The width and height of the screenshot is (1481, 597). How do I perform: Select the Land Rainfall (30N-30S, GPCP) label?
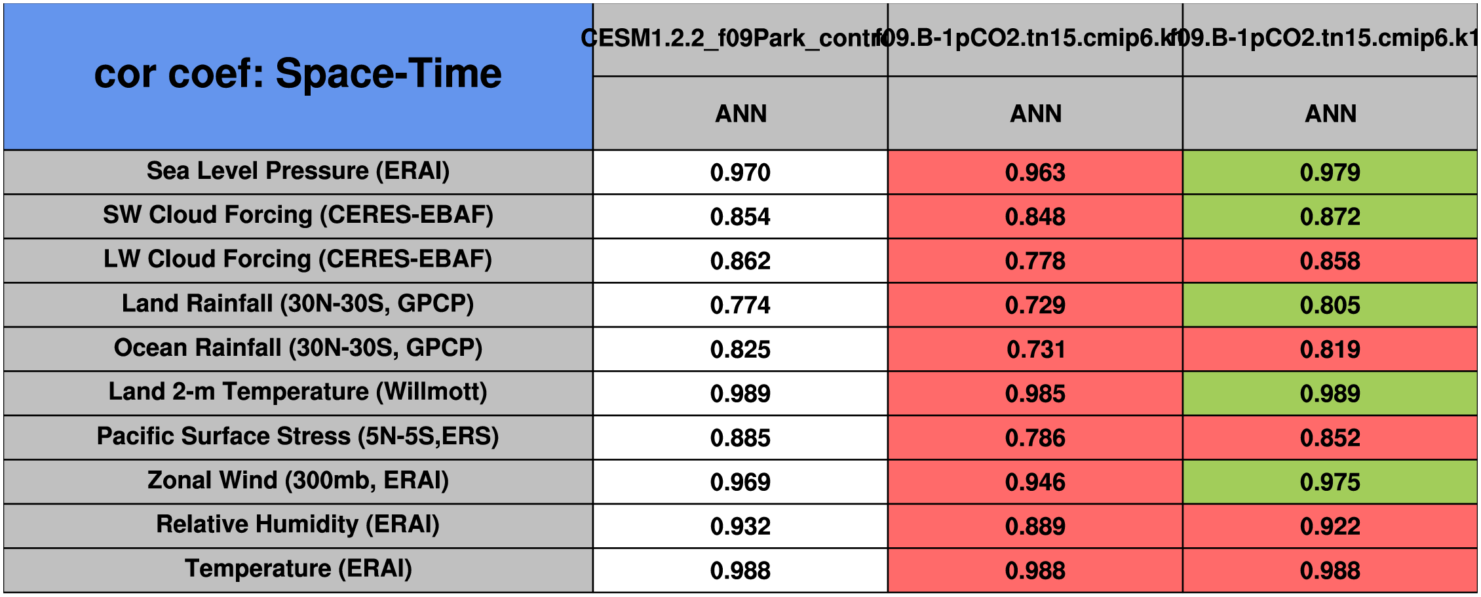(x=298, y=304)
